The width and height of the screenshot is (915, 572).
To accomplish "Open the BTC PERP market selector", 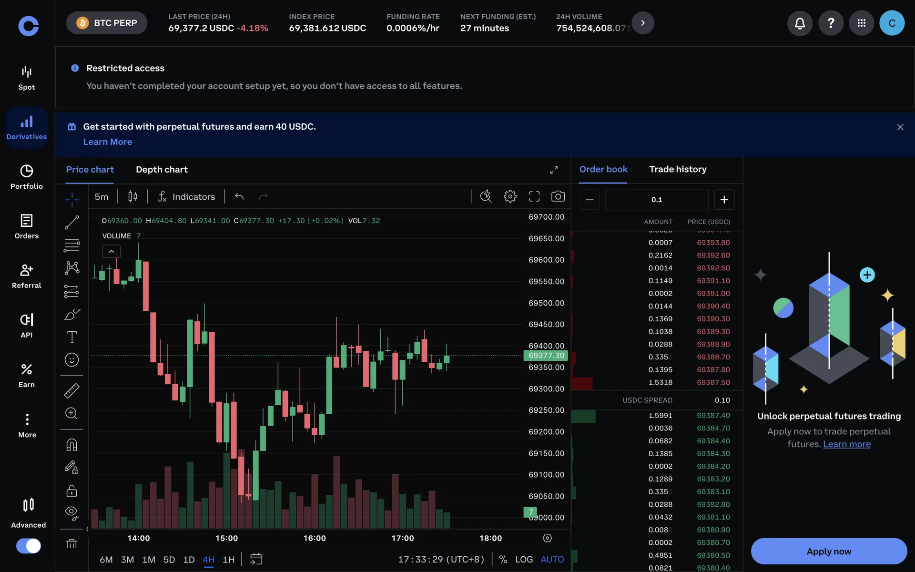I will pyautogui.click(x=107, y=23).
